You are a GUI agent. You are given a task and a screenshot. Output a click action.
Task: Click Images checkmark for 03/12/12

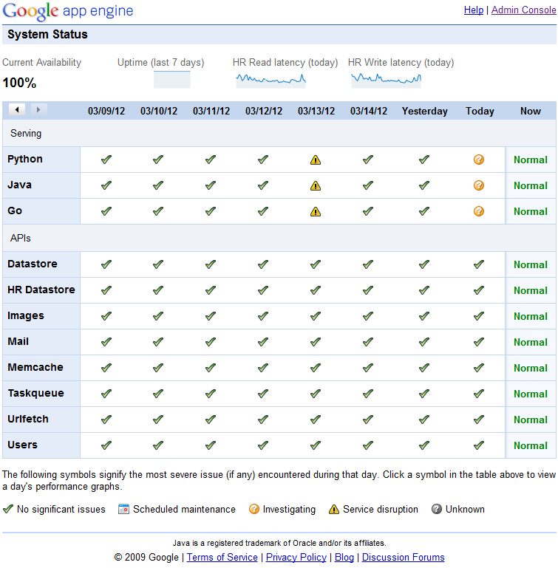tap(263, 316)
